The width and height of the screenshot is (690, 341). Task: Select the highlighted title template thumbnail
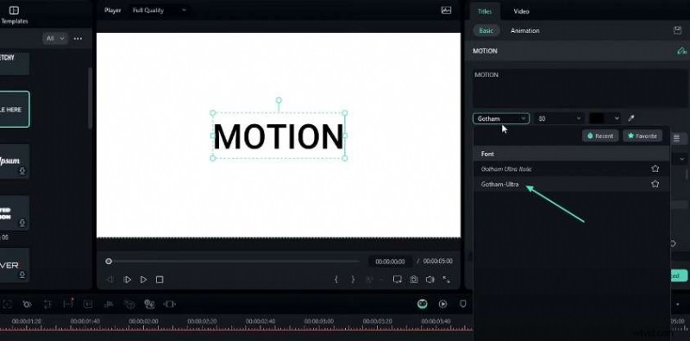click(x=15, y=110)
